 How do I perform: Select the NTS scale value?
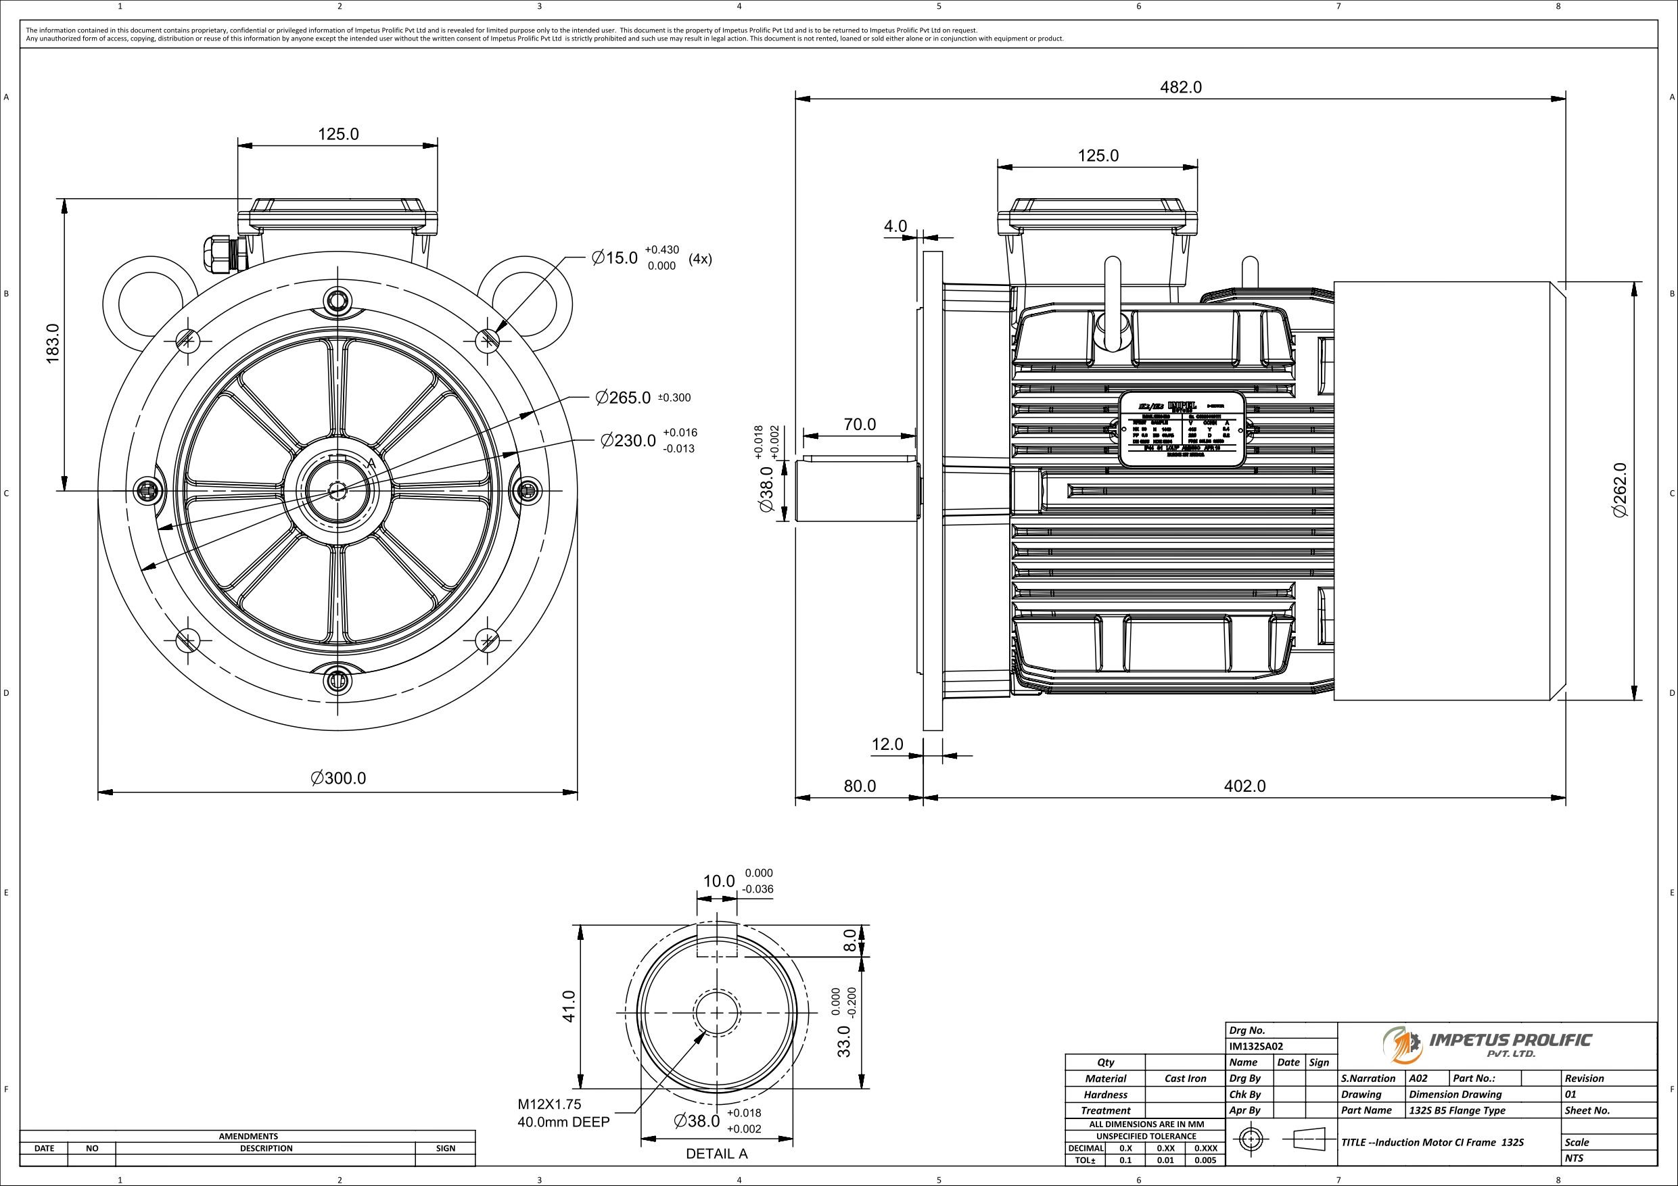[1573, 1158]
